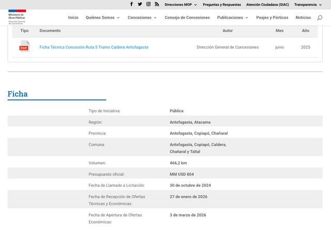Click the Ministerio de Obras Públicas logo
The image size is (331, 228).
pos(17,17)
